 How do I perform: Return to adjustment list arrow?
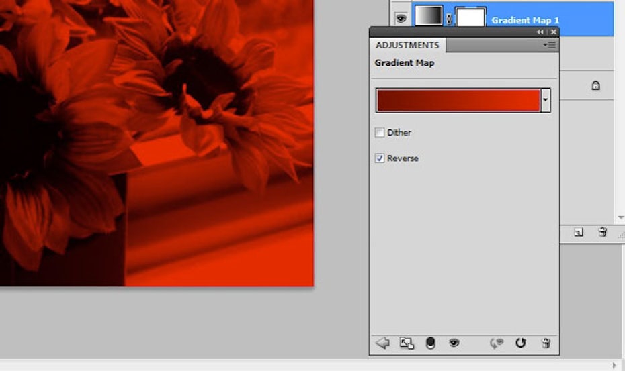click(x=382, y=343)
